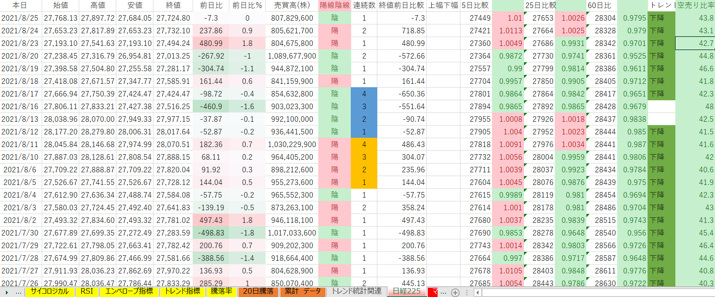Click the left ellipsis to show previous sheets
This screenshot has width=715, height=297.
click(x=18, y=292)
